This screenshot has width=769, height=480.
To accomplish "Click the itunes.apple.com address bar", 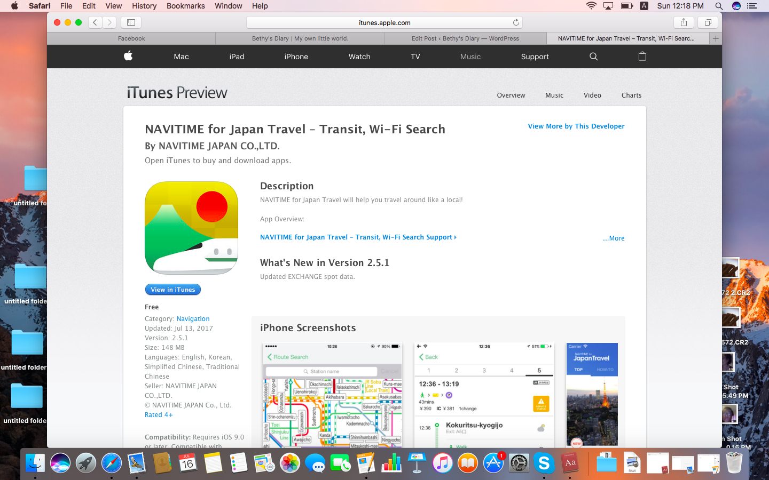I will pos(384,22).
